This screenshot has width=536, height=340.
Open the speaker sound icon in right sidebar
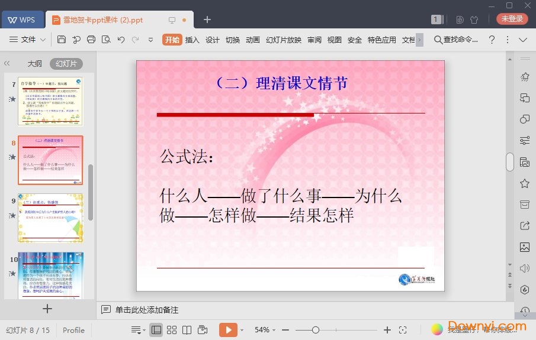(x=524, y=268)
